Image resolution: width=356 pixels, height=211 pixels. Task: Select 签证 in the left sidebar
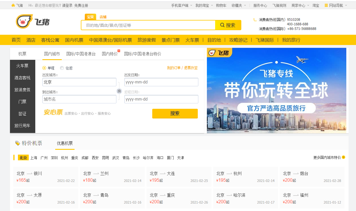(x=22, y=114)
